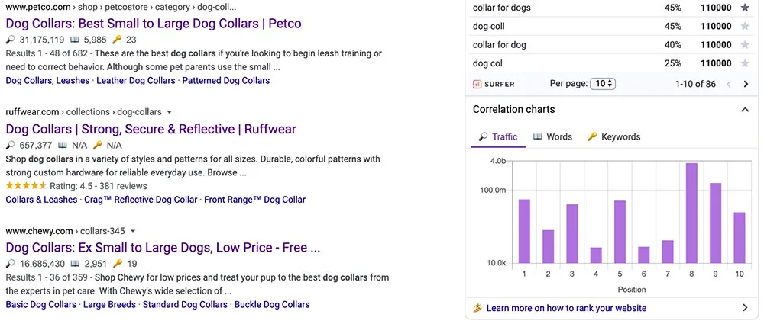Click the Surfer logo icon

tap(477, 84)
